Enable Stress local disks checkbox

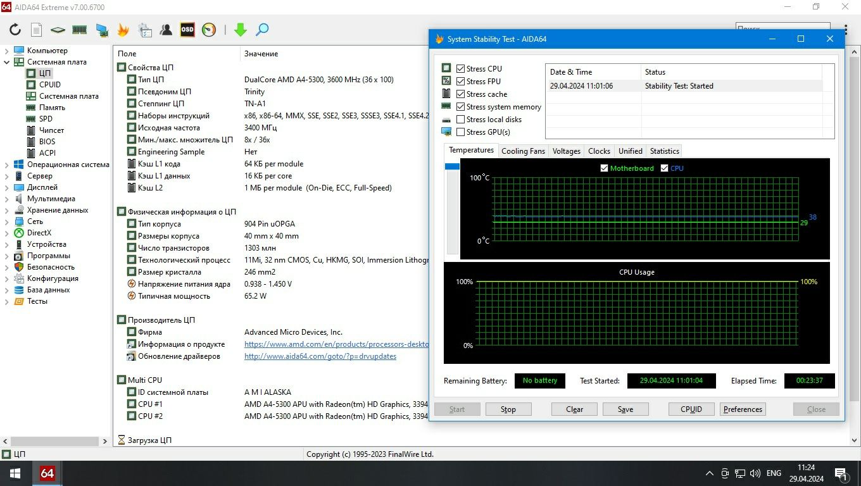coord(460,120)
